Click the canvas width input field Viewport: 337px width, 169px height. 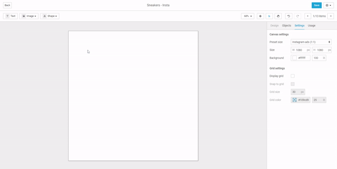300,50
